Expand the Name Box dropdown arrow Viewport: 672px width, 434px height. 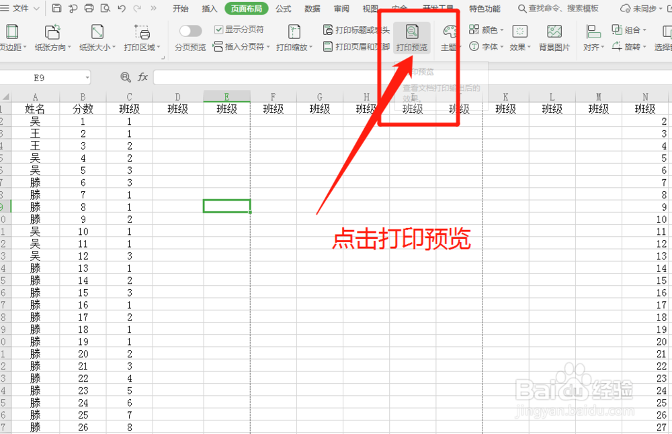(x=87, y=77)
